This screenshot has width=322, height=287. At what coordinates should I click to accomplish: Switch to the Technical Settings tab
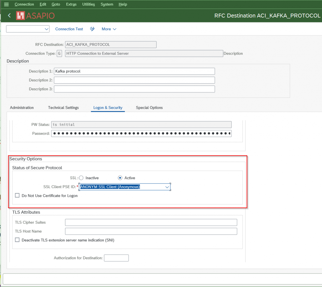click(63, 108)
